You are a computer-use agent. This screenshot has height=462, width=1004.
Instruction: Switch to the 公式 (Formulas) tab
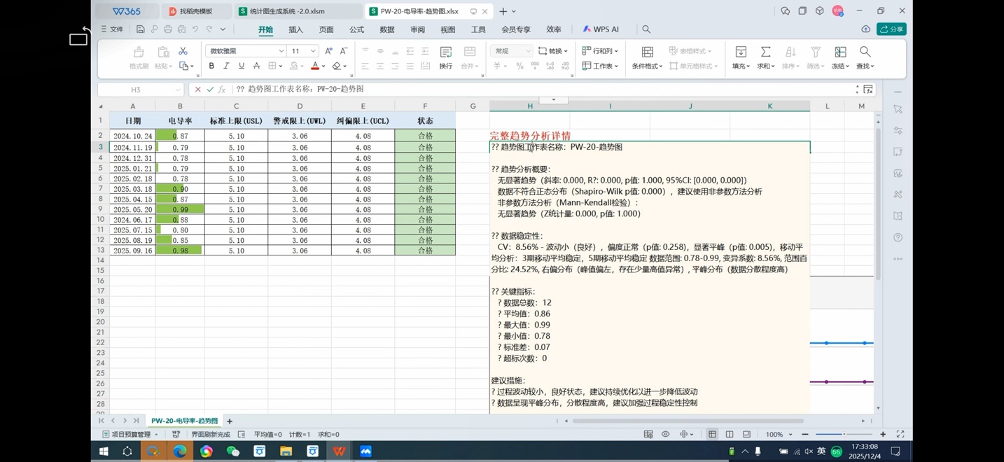point(356,29)
